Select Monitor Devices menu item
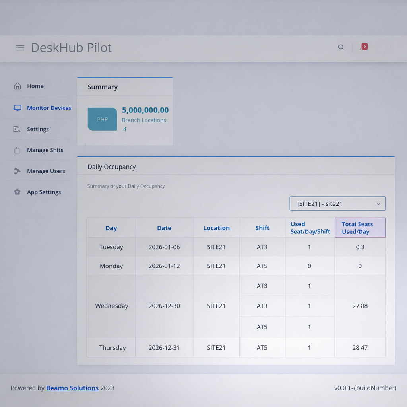The height and width of the screenshot is (407, 407). click(x=49, y=108)
